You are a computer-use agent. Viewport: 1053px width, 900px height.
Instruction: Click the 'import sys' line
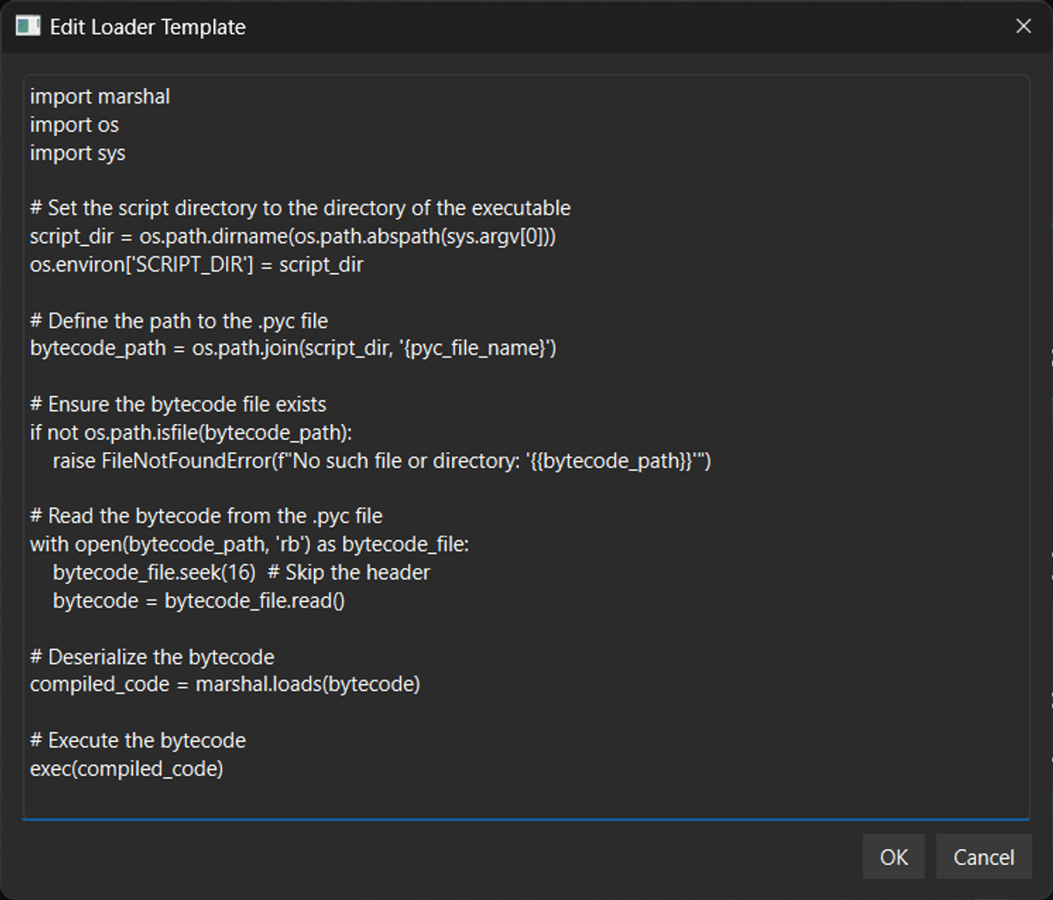tap(78, 153)
